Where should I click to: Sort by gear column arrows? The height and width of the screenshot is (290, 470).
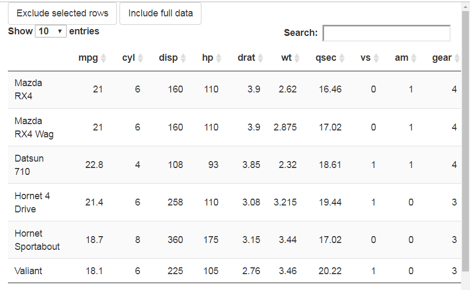[457, 58]
